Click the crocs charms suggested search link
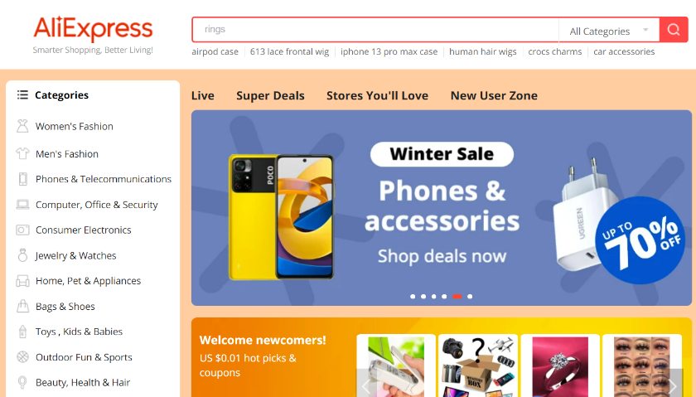696x397 pixels. (555, 51)
